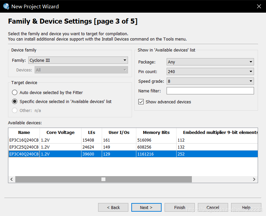Close the New Project Wizard window
The image size is (266, 216).
(x=259, y=6)
